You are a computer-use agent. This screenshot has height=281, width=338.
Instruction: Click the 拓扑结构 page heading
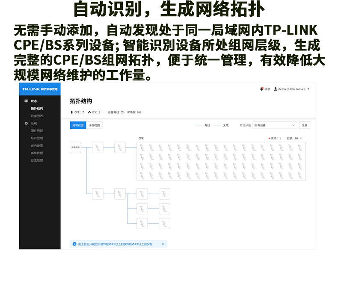click(81, 101)
